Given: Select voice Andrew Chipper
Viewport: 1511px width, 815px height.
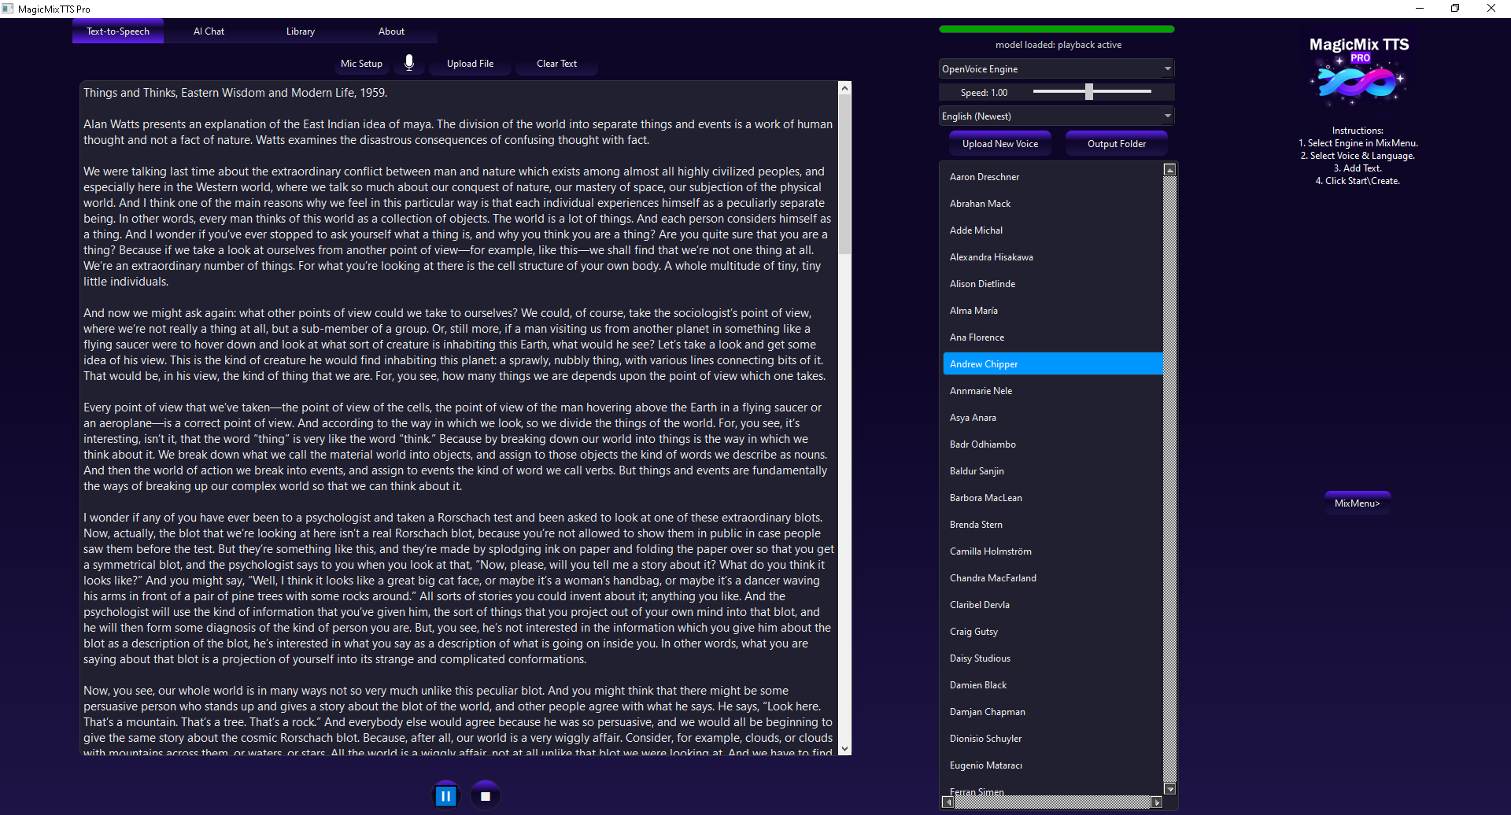Looking at the screenshot, I should pyautogui.click(x=1053, y=364).
